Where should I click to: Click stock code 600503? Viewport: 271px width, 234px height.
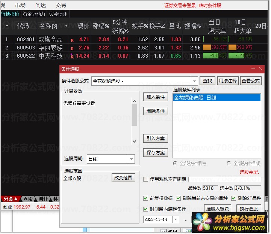(x=26, y=48)
